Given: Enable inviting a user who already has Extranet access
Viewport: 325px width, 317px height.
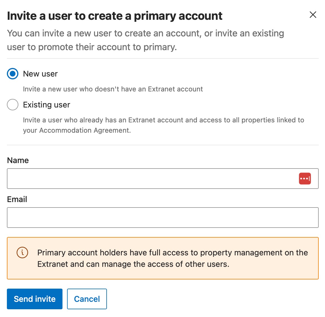Looking at the screenshot, I should [12, 105].
